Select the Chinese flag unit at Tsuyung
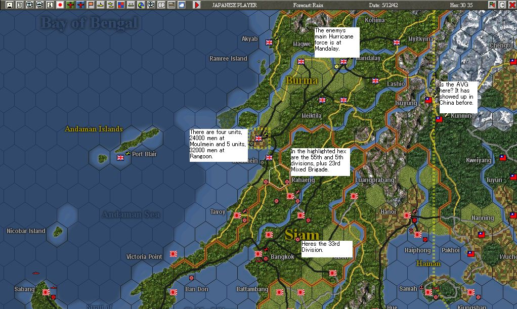Viewport: 517px width, 309px height. tap(428, 100)
